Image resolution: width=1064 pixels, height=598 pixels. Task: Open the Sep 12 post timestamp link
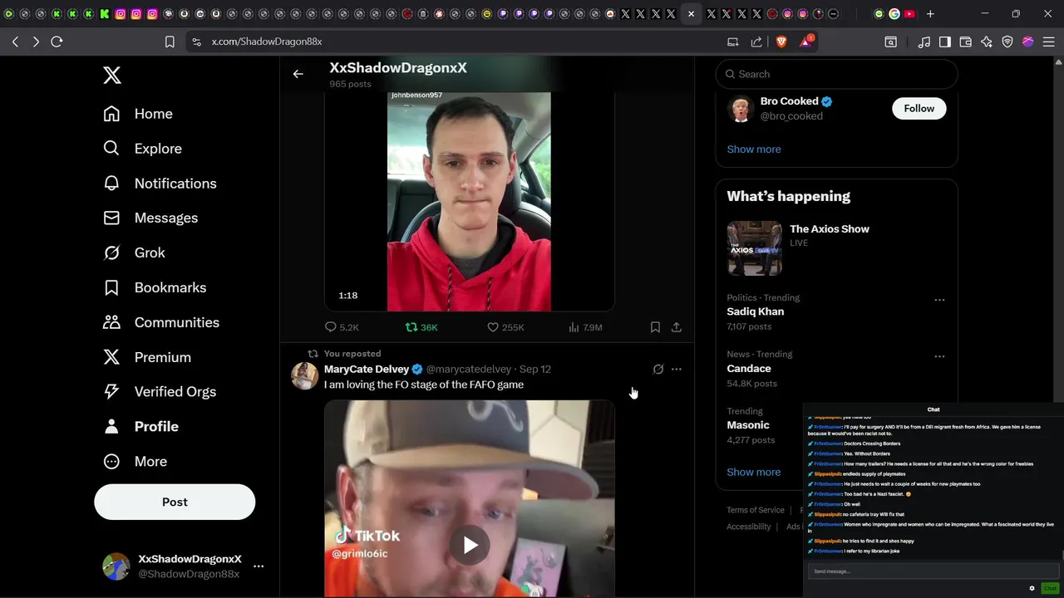[x=535, y=369]
